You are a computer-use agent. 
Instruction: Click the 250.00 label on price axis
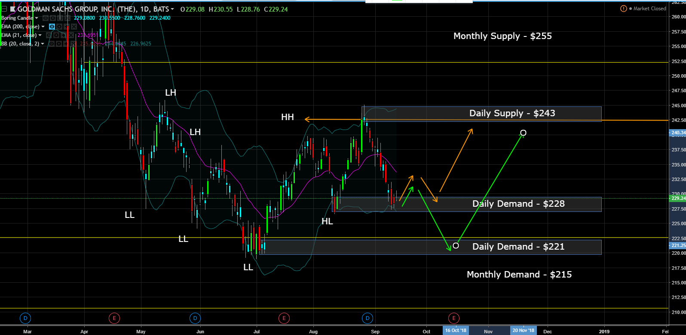point(679,76)
